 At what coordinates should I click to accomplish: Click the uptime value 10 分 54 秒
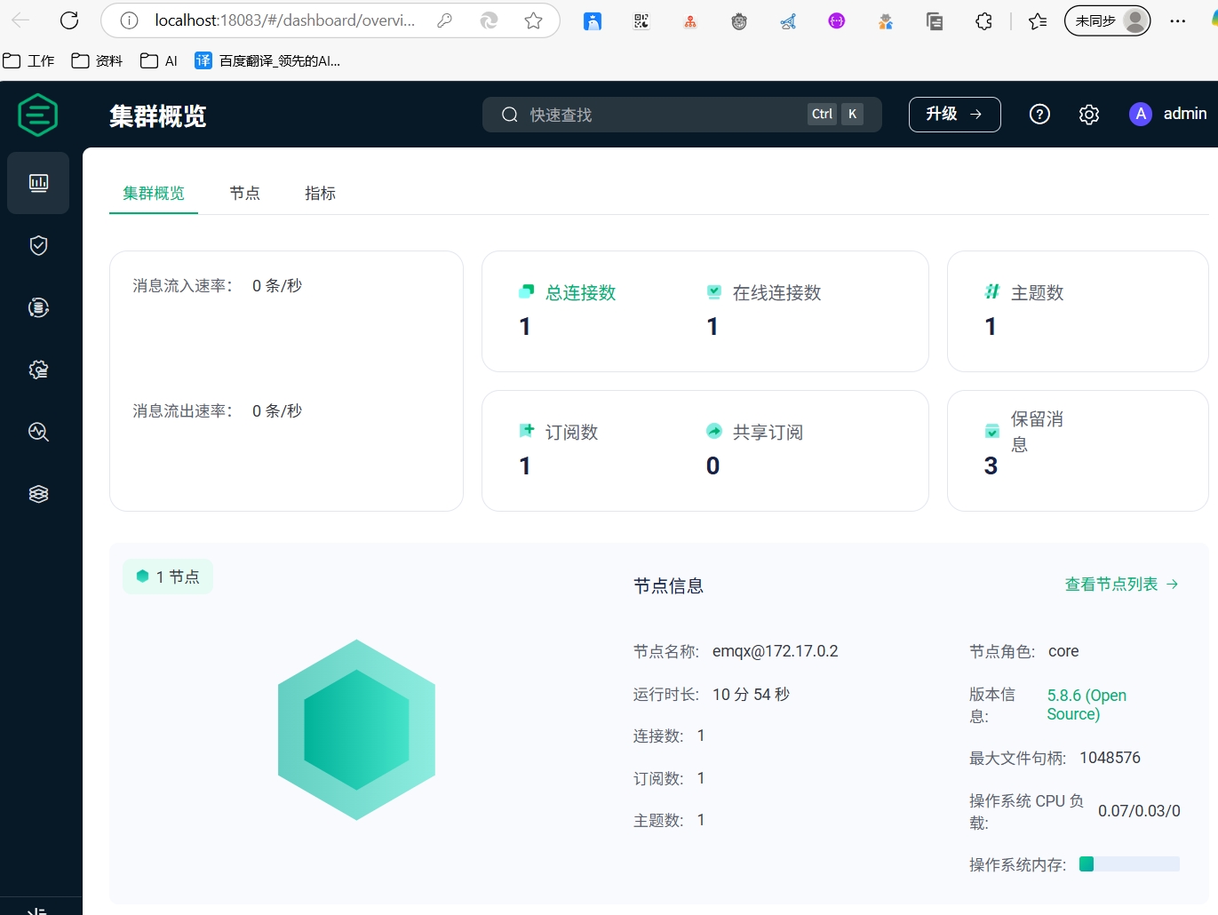(x=751, y=694)
